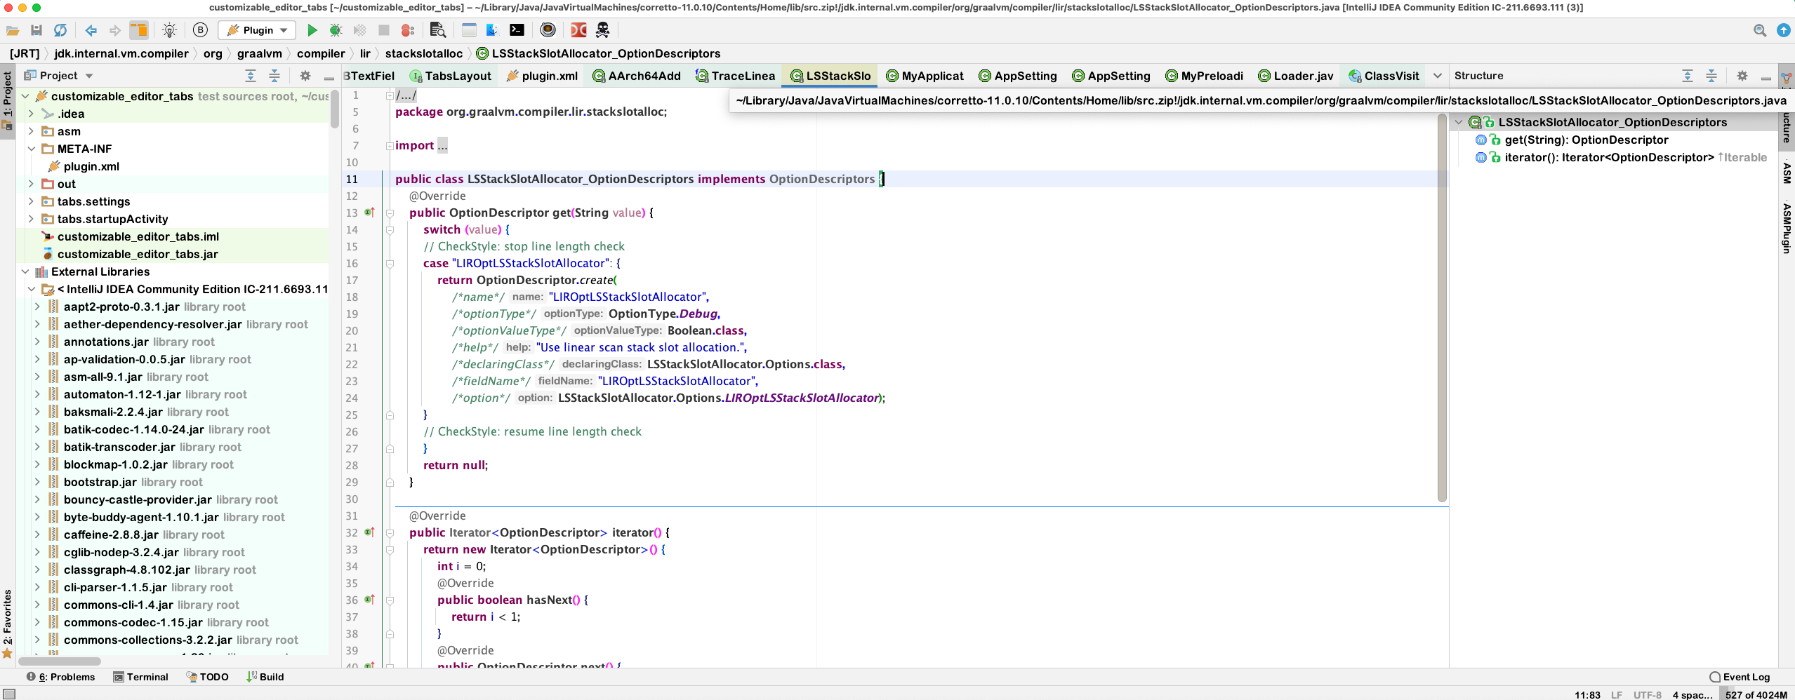
Task: Toggle the orange tool windows layout icon
Action: pos(139,30)
